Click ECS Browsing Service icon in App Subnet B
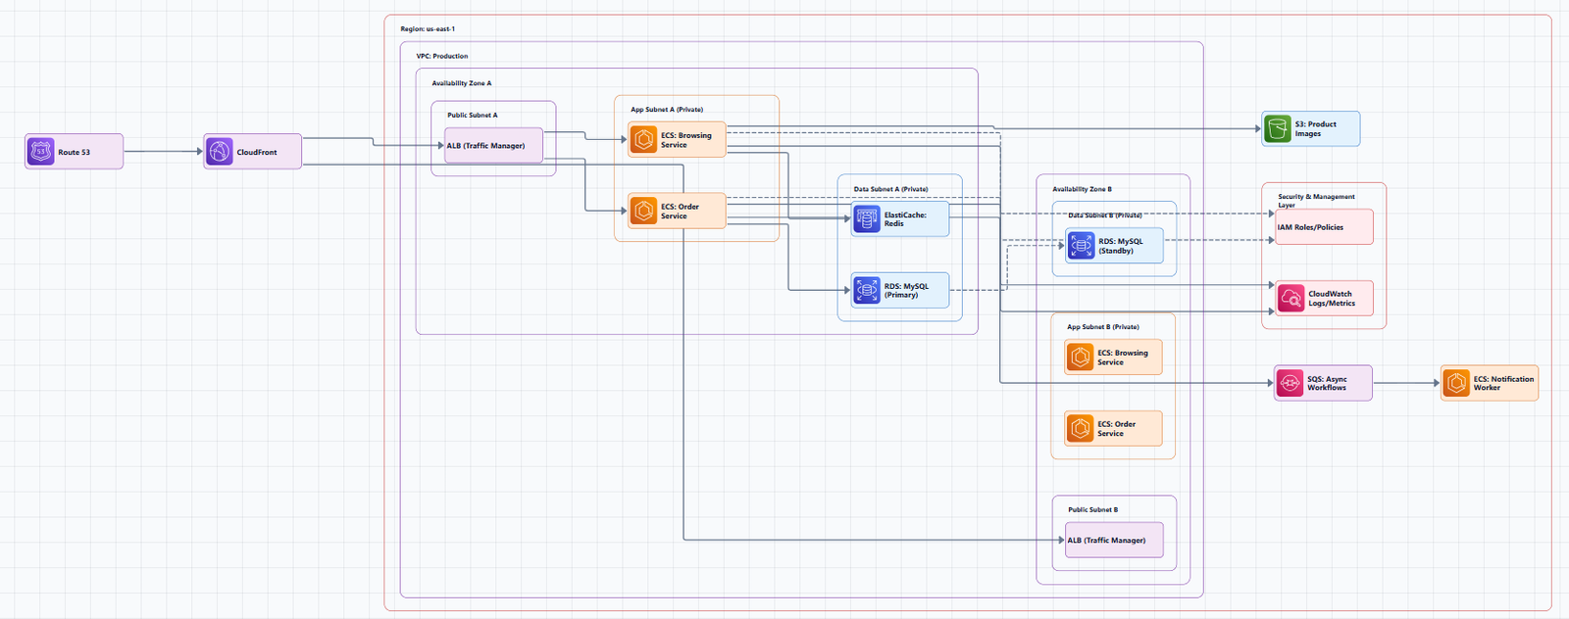 point(1081,357)
